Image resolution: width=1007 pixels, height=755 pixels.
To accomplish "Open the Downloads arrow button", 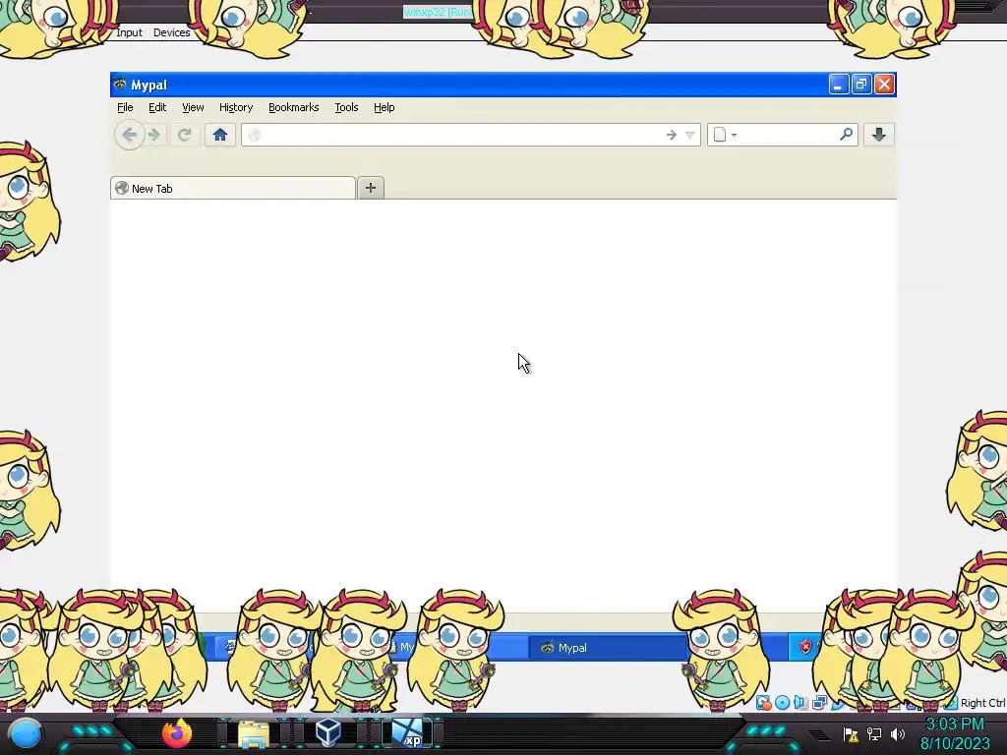I will 878,134.
